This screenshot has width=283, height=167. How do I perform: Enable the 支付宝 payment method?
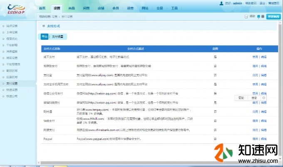click(x=255, y=75)
